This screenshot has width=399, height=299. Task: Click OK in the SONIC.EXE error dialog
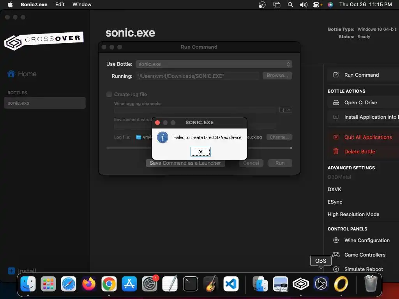point(201,152)
